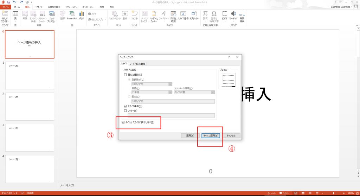Viewport: 360px width, 196px height.
Task: Select the 固定(X) radio button
Action: coord(129,97)
